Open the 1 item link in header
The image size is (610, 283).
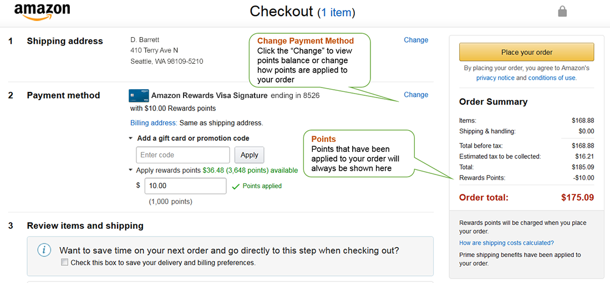pos(336,12)
